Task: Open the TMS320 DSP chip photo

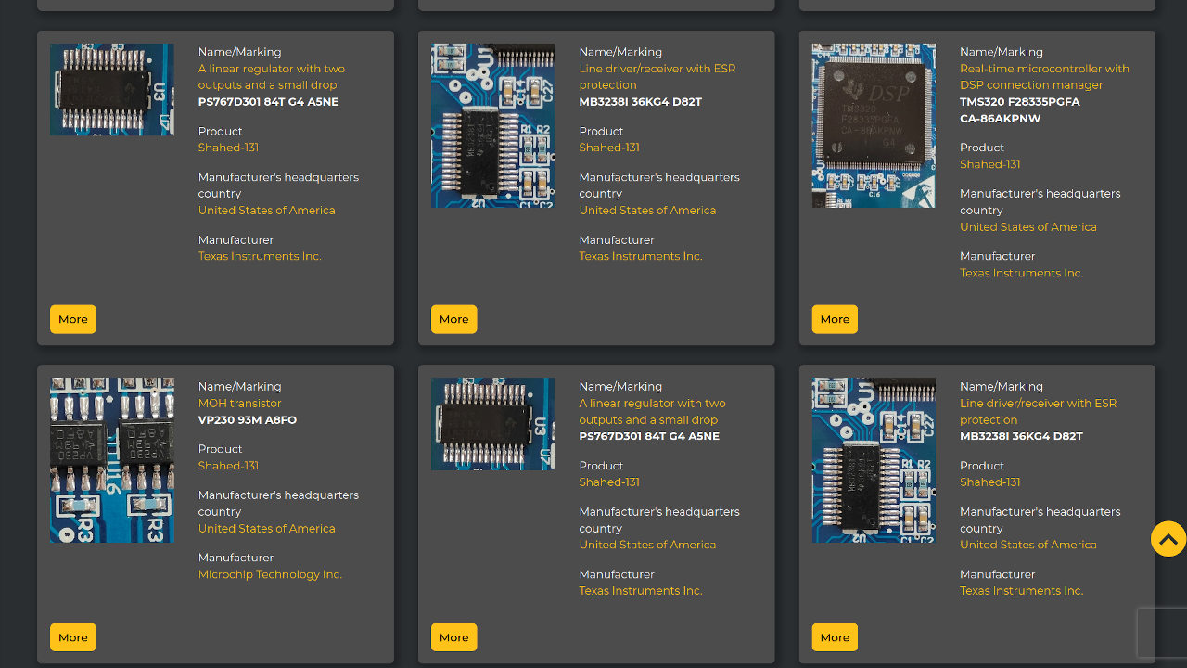Action: click(873, 125)
